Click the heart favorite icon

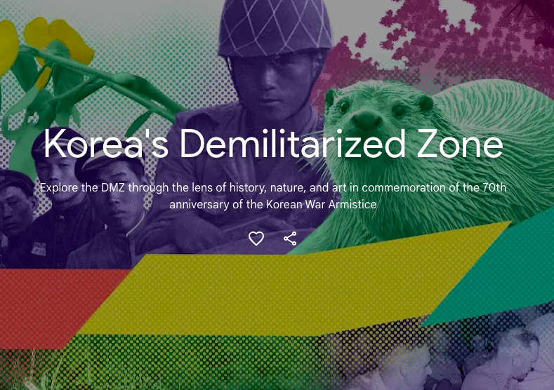(256, 238)
